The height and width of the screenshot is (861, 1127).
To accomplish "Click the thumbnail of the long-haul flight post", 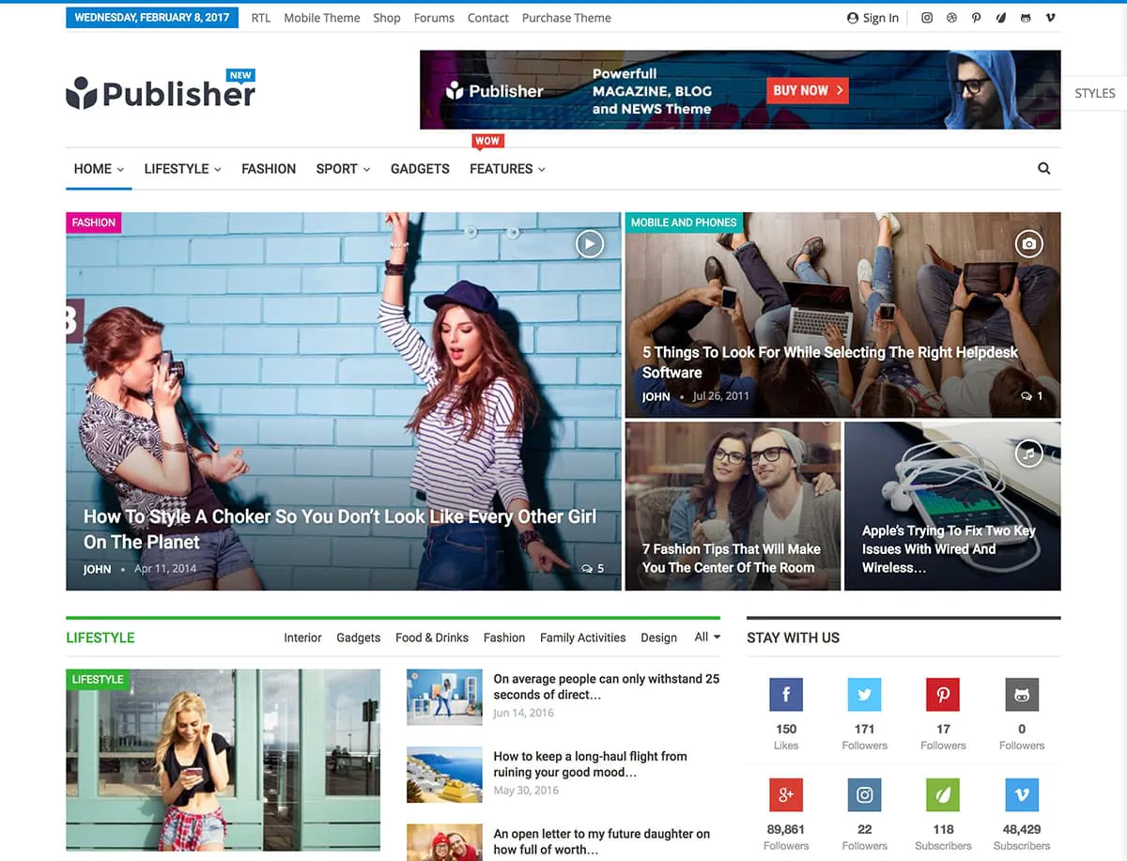I will 444,775.
